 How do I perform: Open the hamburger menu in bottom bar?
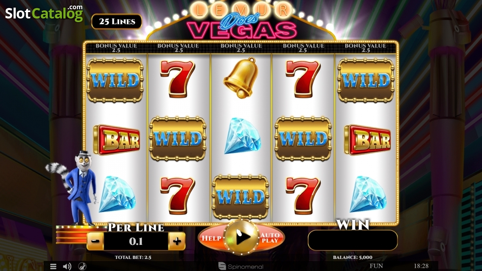point(53,266)
